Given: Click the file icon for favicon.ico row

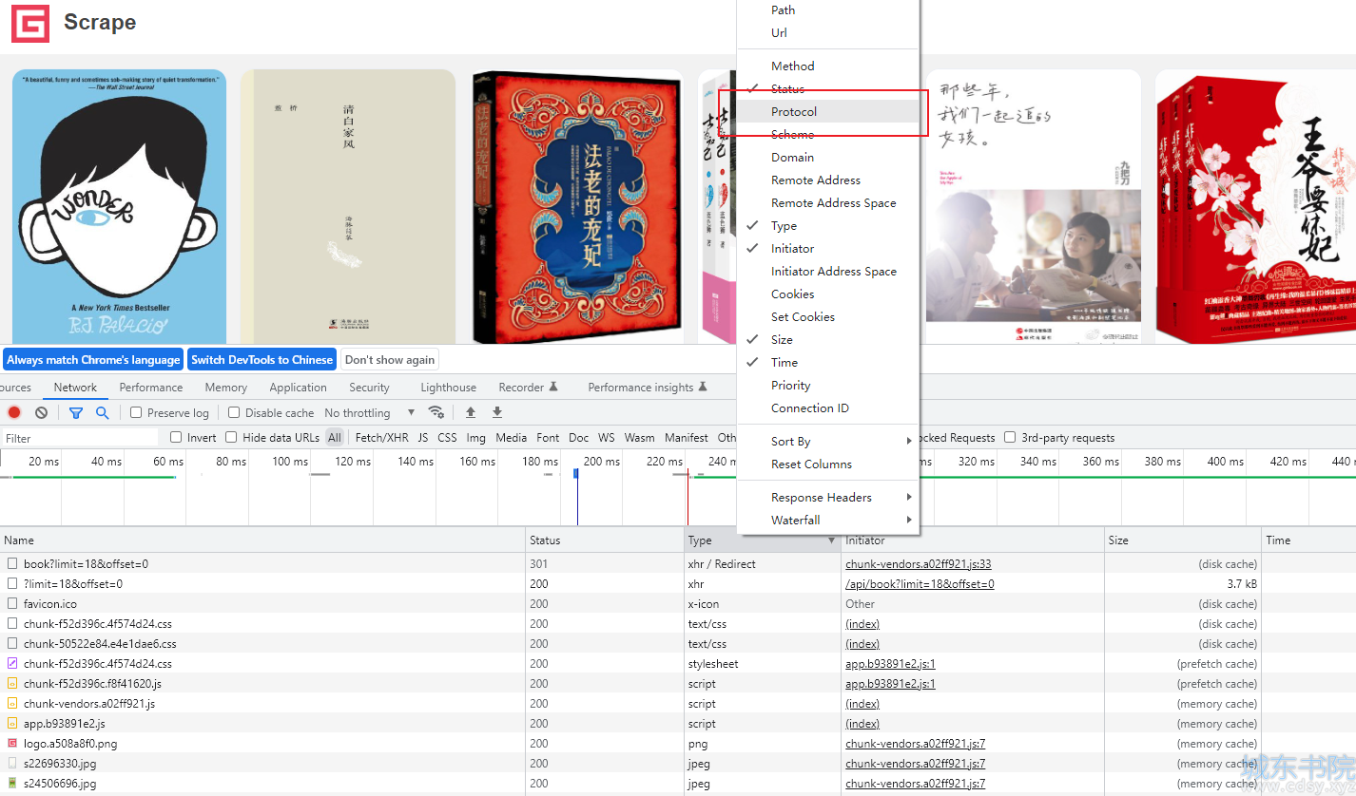Looking at the screenshot, I should click(12, 603).
